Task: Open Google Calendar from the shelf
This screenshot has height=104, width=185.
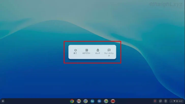Action: pos(86,101)
